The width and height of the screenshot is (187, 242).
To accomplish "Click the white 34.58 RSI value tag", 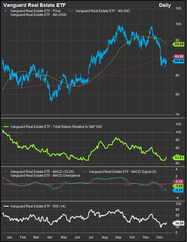I will [179, 223].
